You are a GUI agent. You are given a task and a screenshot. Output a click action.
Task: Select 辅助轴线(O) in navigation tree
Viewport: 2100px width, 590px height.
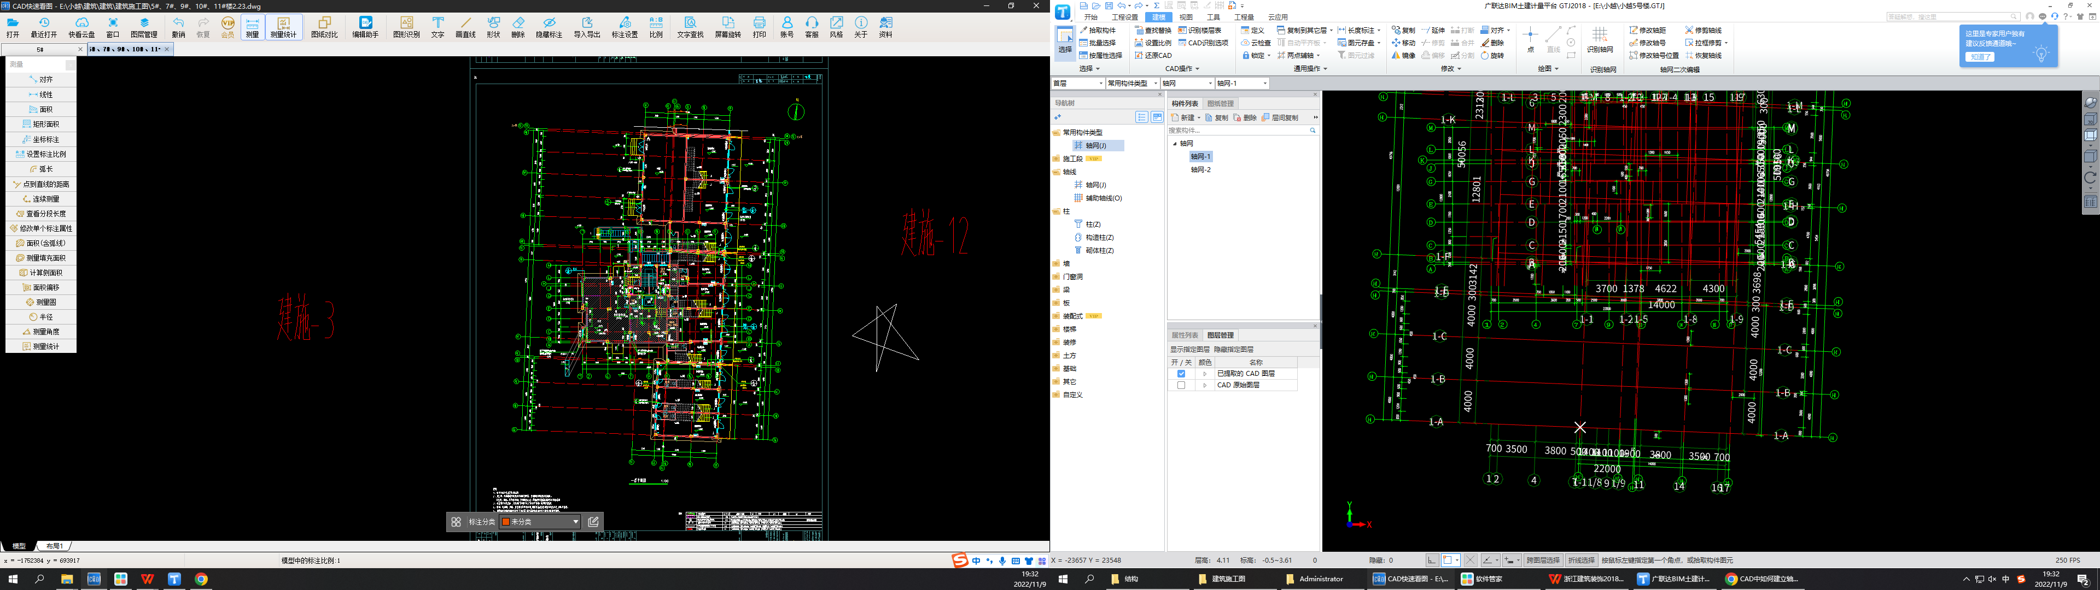(x=1097, y=198)
